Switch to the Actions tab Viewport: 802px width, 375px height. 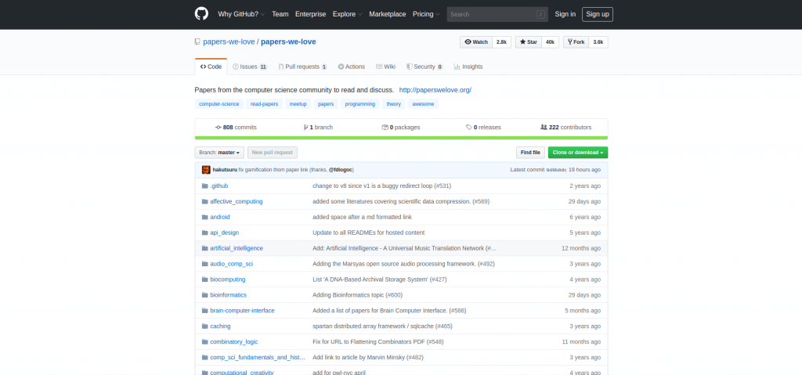click(352, 67)
